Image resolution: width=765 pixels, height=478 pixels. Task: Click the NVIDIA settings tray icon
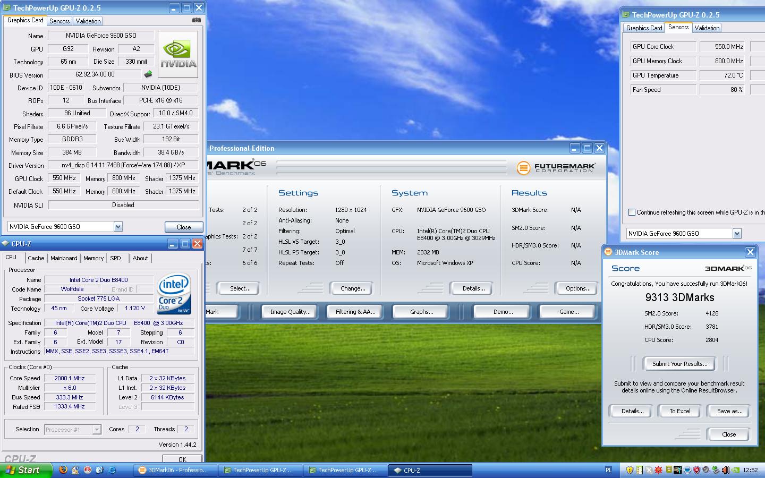coord(736,470)
